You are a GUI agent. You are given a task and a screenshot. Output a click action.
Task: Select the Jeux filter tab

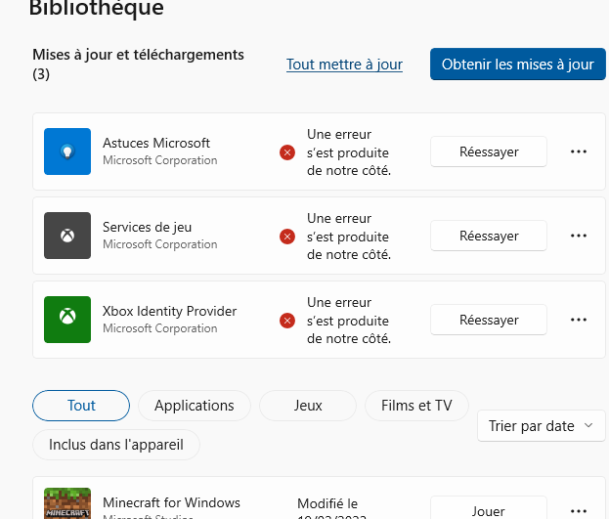coord(308,406)
